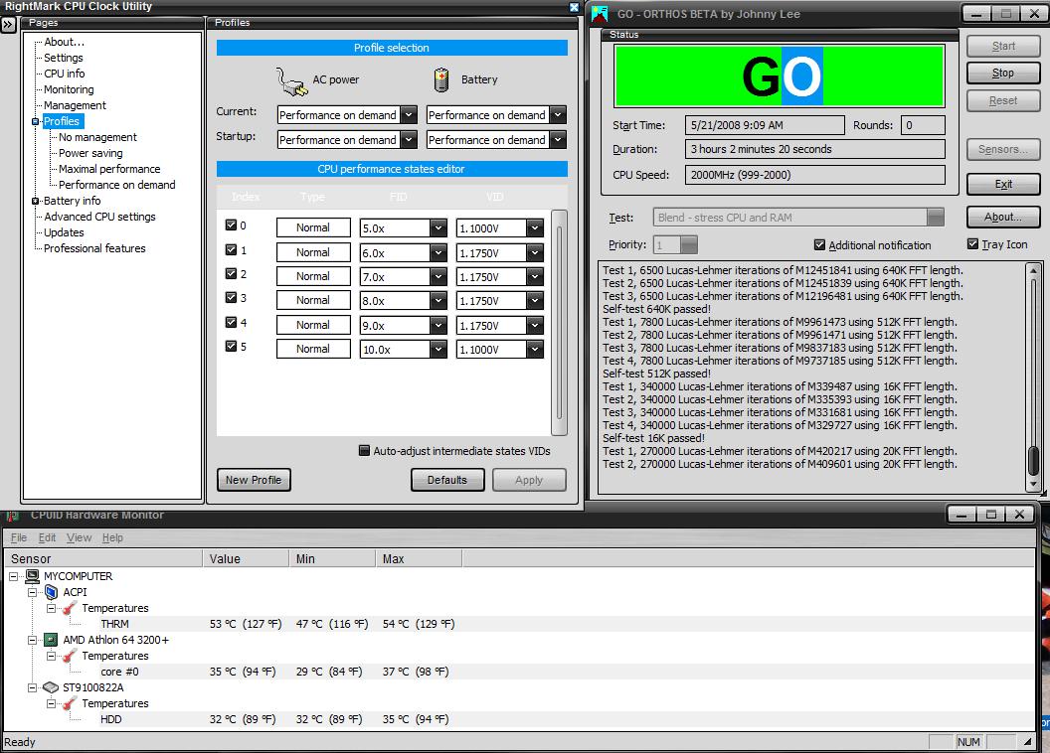Select the Professional features page

point(94,248)
